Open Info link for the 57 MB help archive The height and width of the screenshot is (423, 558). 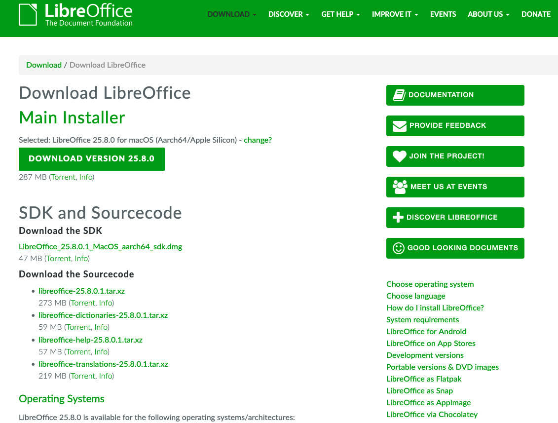[101, 352]
